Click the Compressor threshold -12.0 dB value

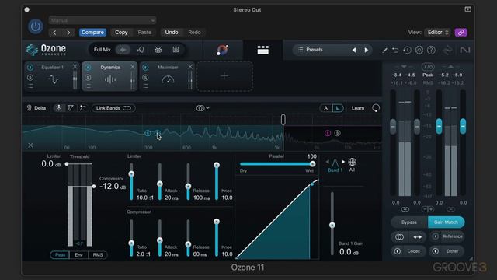[x=113, y=187]
